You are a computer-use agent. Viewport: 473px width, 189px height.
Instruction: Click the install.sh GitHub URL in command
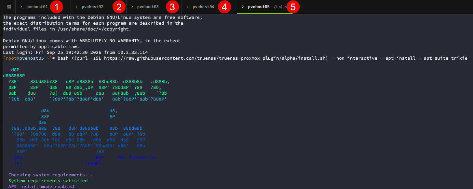(x=215, y=58)
